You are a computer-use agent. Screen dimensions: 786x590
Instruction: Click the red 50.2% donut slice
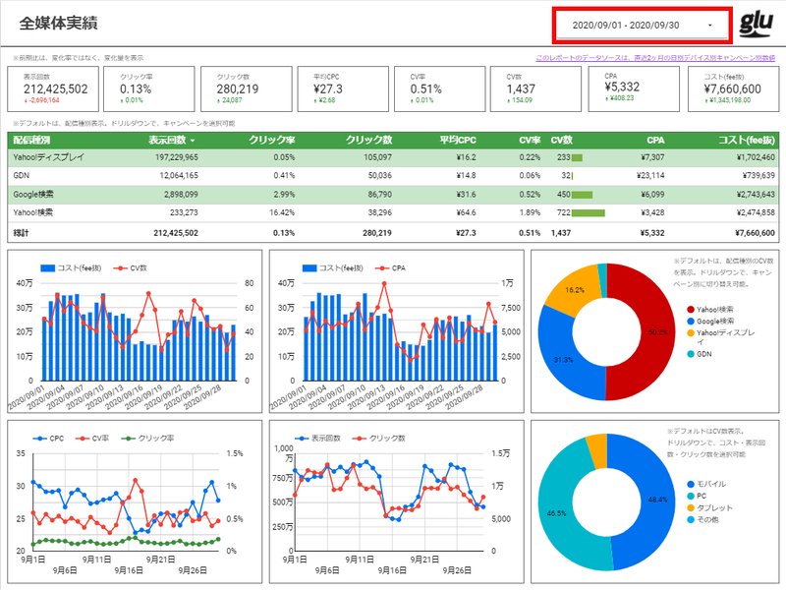point(657,331)
